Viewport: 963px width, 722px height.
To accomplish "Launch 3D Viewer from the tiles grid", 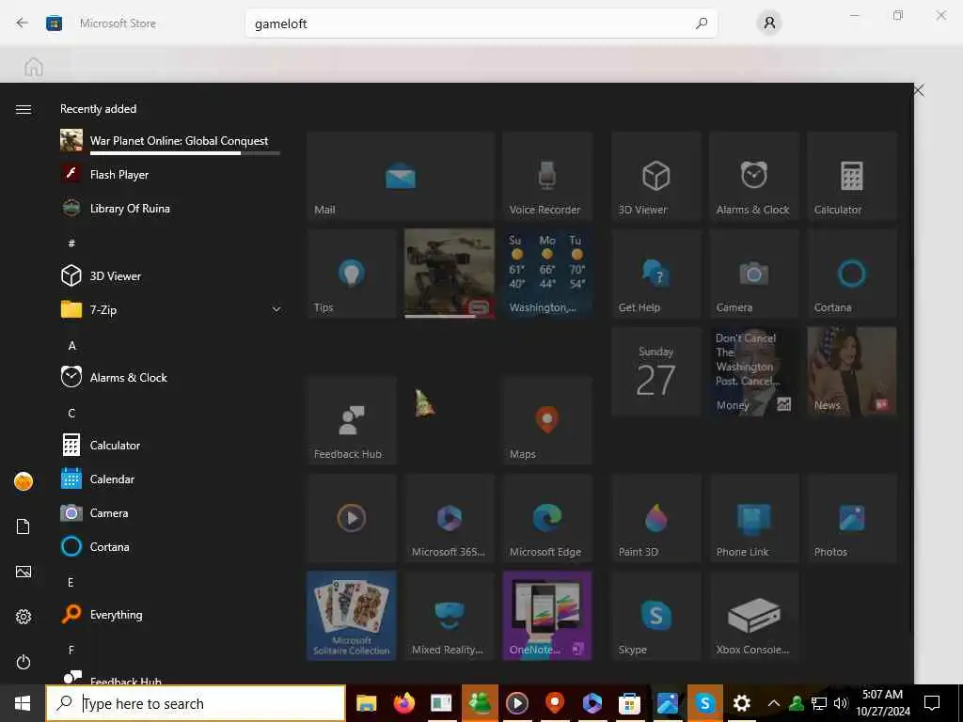I will pos(655,176).
